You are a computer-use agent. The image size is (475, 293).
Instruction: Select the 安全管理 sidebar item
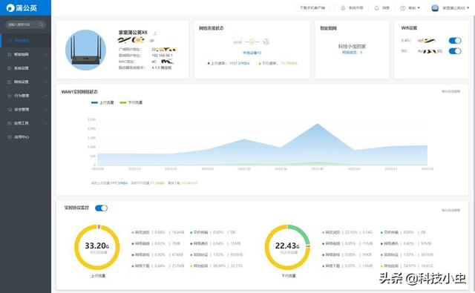click(26, 109)
